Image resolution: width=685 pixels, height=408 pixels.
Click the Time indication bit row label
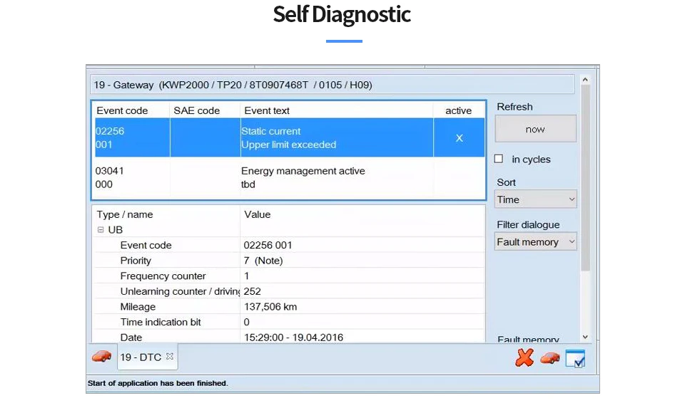point(161,322)
